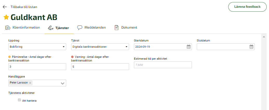Expand the Handläggare chevron dropdown

coord(63,84)
